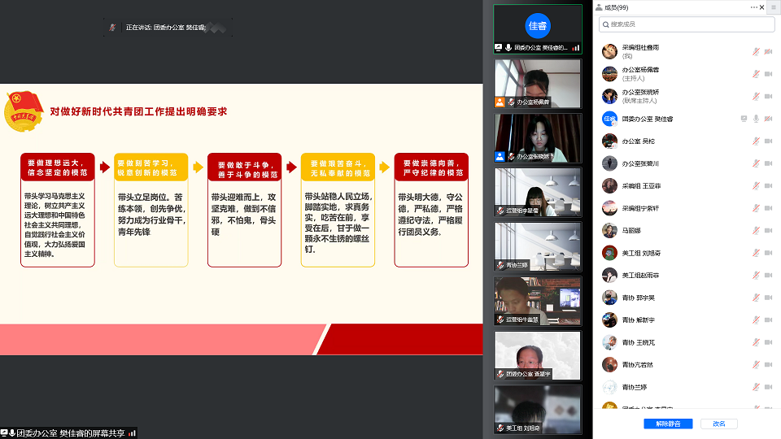Image resolution: width=781 pixels, height=439 pixels.
Task: Select 团委办公室 video tile thumbnail
Action: click(x=538, y=354)
